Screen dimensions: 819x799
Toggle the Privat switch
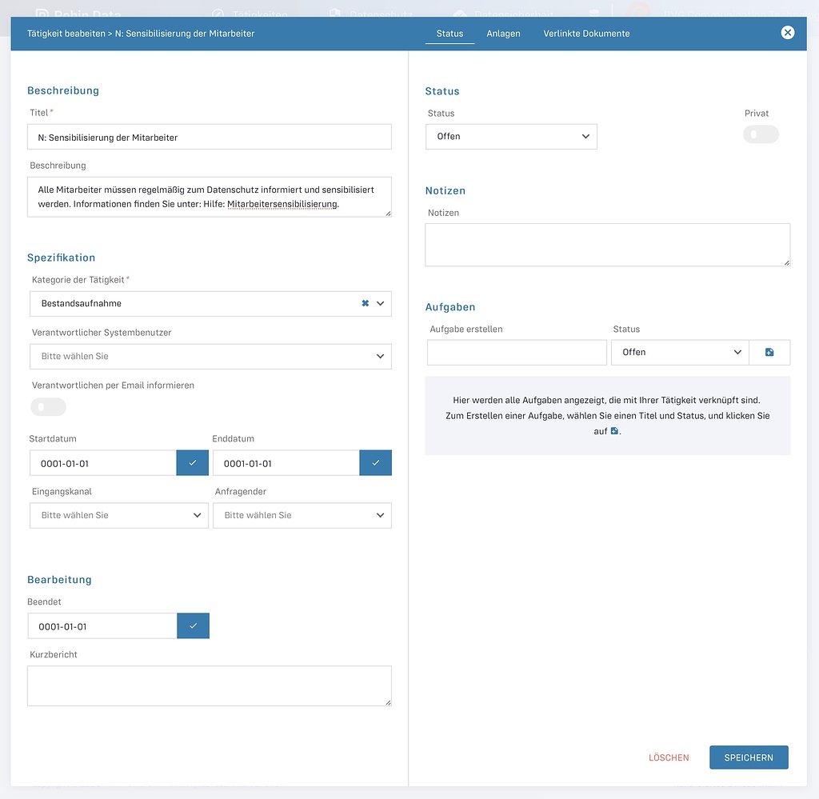point(760,135)
